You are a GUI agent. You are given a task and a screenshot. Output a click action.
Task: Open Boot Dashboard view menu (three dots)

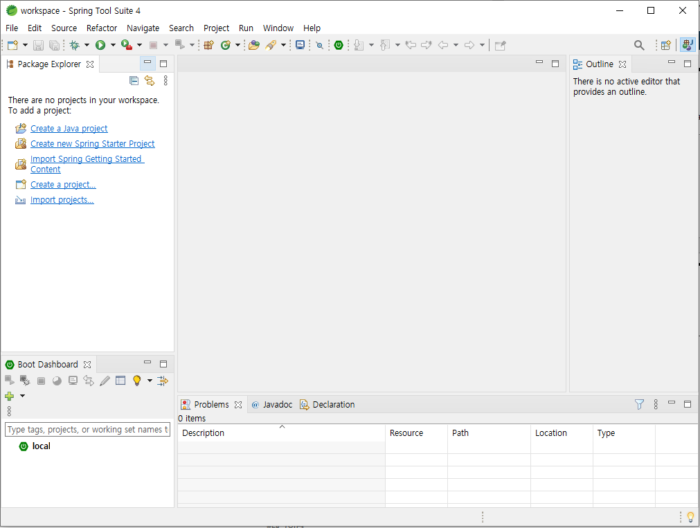(x=9, y=411)
